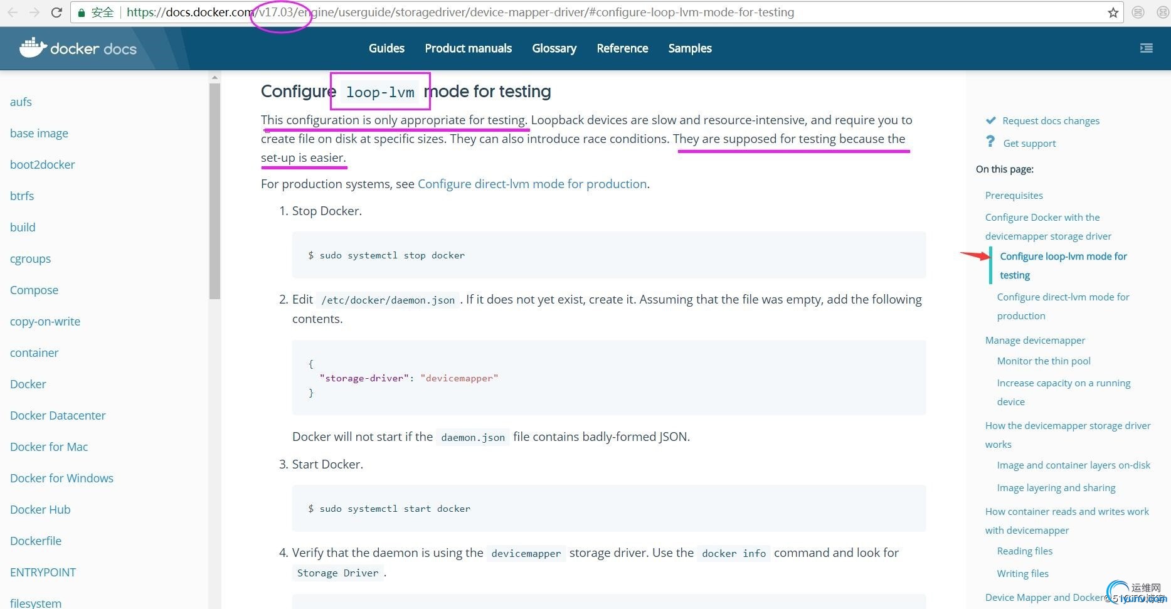The image size is (1171, 609).
Task: Open the Docker Datacenter sidebar link
Action: point(58,415)
